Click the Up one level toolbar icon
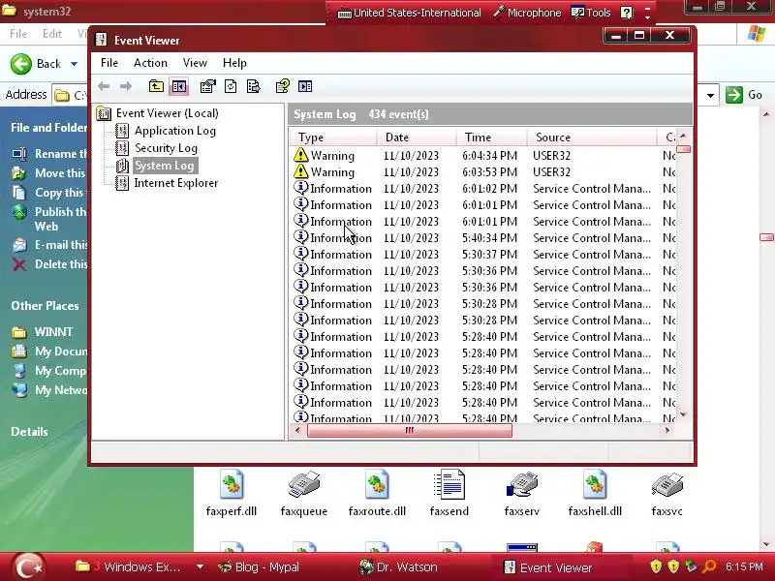Image resolution: width=775 pixels, height=581 pixels. (x=156, y=86)
